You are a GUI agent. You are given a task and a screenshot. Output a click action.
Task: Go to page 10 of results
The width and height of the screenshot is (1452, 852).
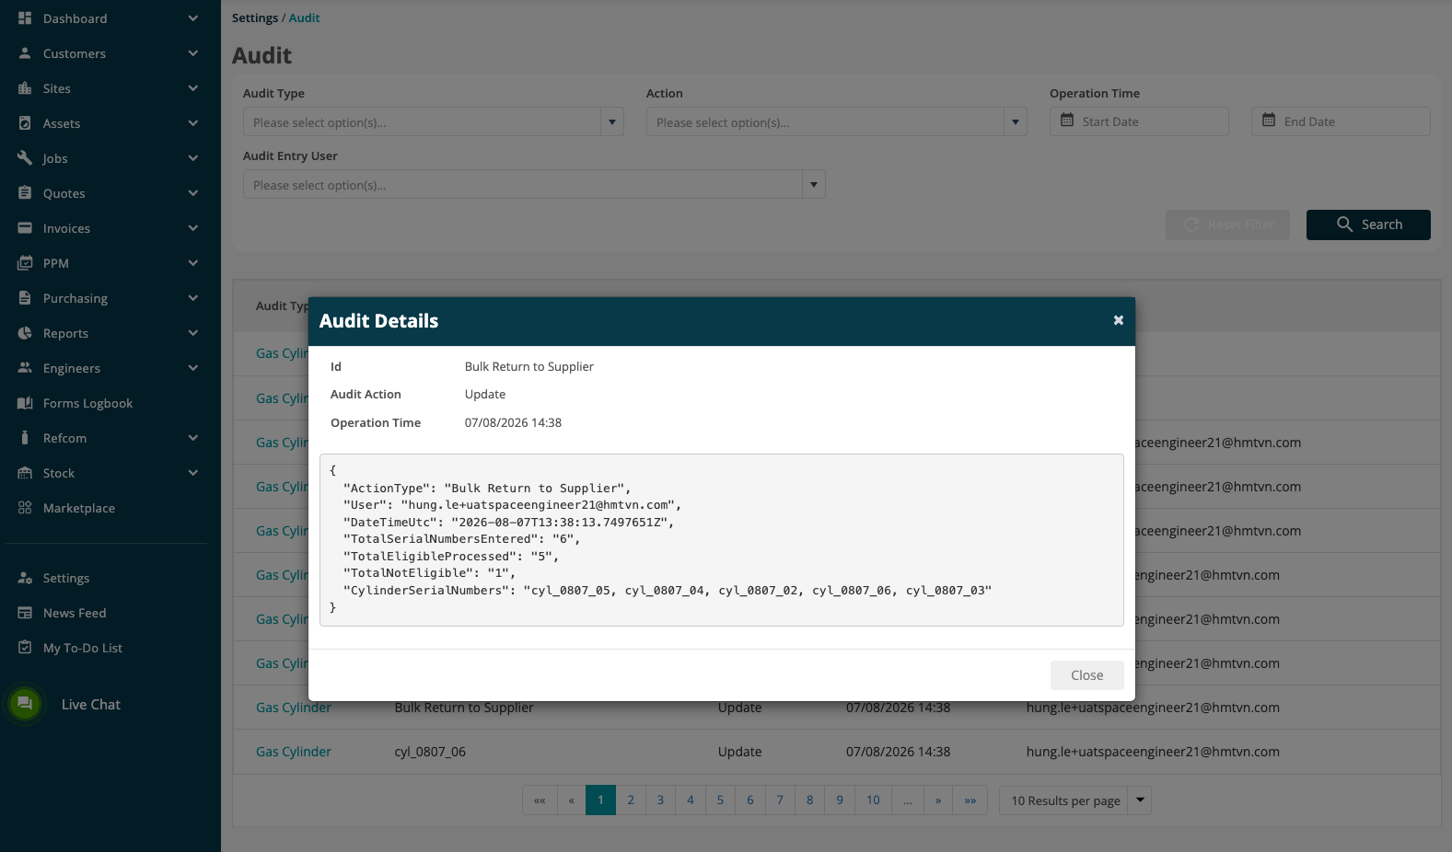tap(873, 800)
